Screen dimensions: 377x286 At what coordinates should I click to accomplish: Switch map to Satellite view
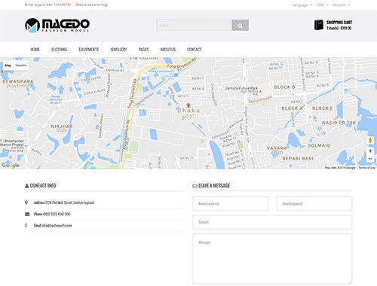[21, 65]
